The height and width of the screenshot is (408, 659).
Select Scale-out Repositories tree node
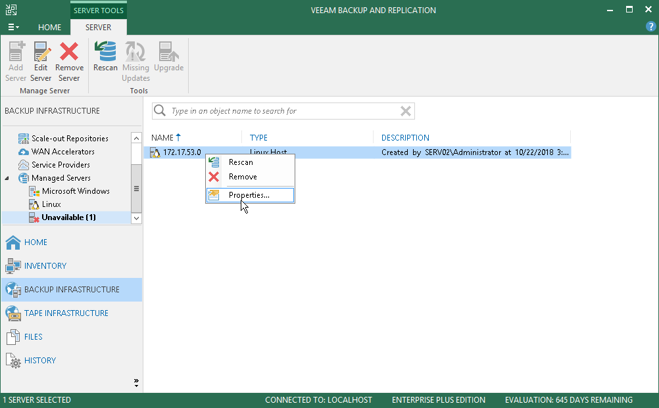pos(70,139)
